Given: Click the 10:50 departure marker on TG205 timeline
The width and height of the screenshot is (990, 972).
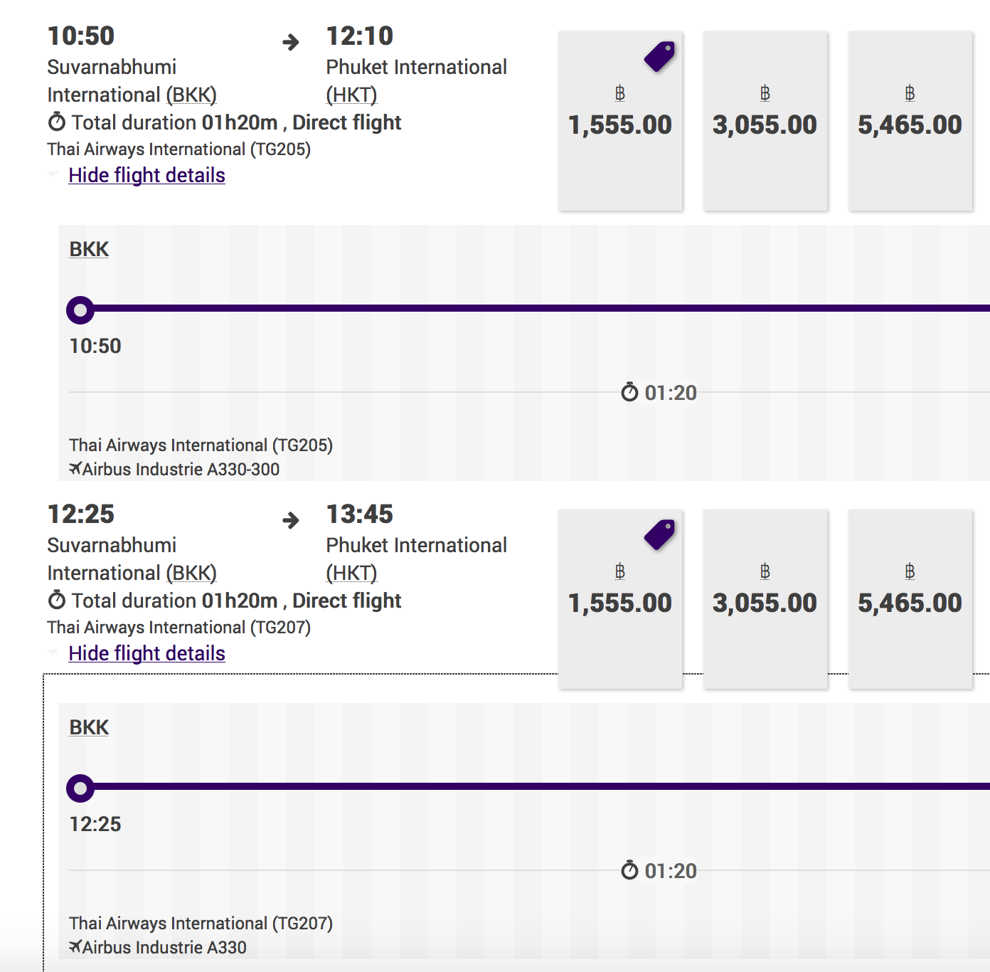Looking at the screenshot, I should click(80, 310).
